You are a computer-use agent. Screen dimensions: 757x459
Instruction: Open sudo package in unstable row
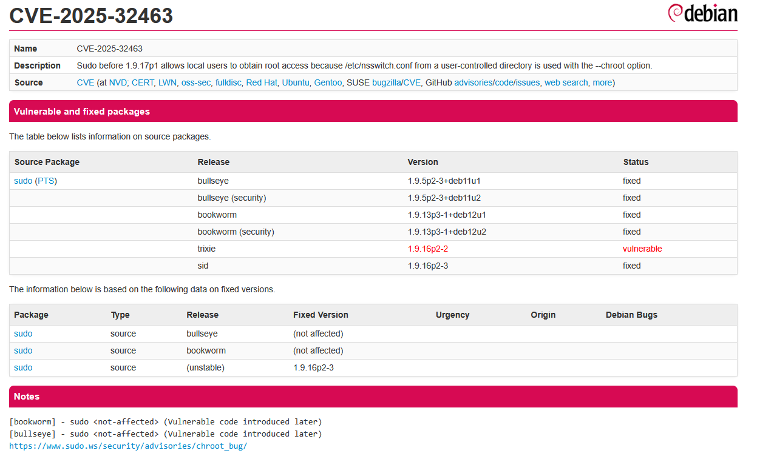23,367
